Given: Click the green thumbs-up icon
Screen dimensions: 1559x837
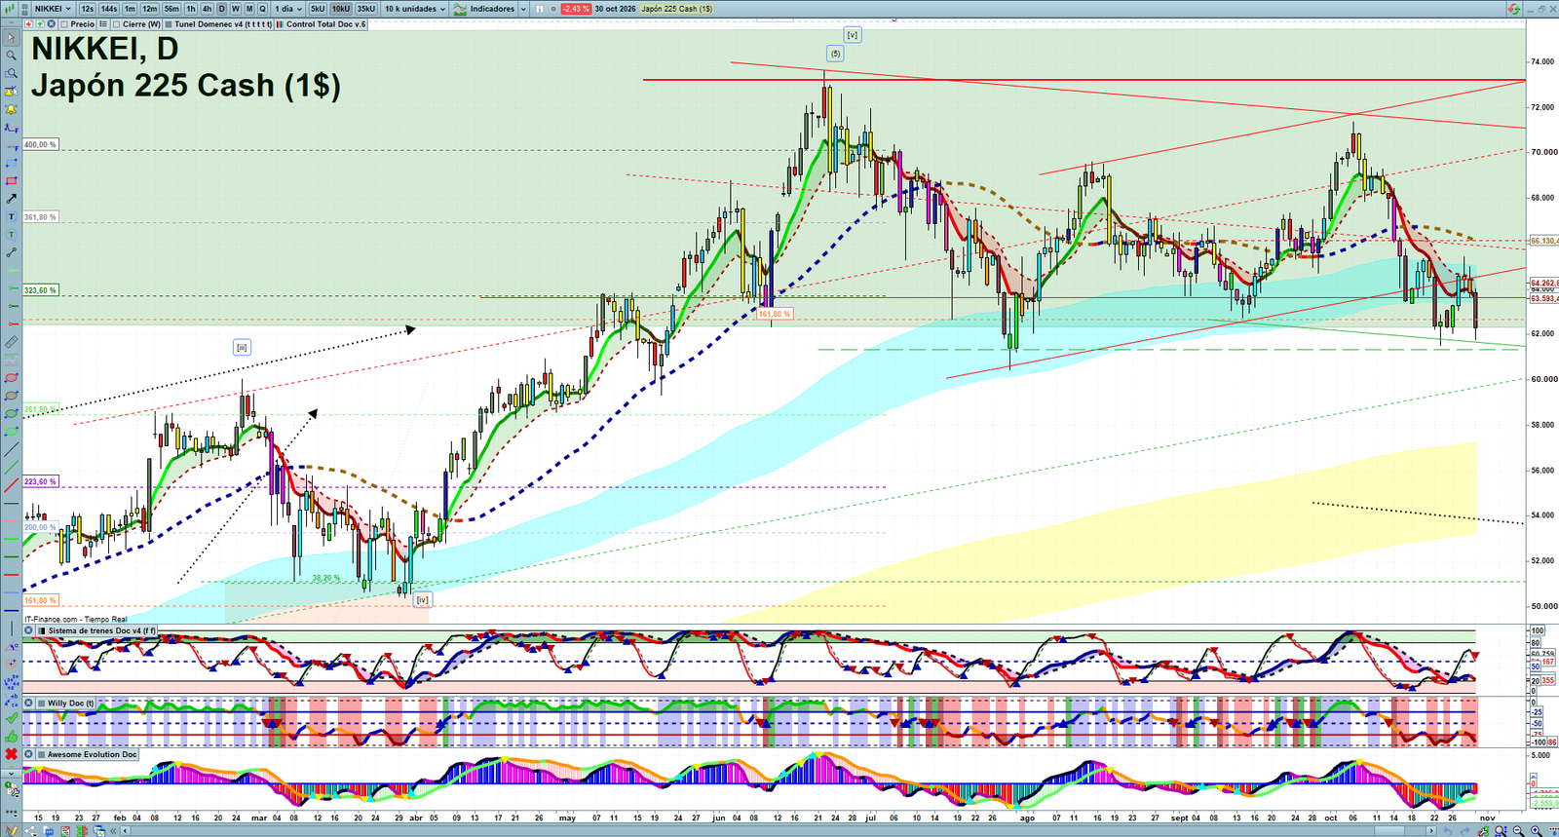Looking at the screenshot, I should pos(11,736).
